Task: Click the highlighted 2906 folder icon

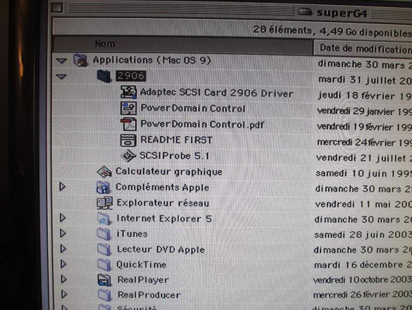Action: click(x=105, y=76)
